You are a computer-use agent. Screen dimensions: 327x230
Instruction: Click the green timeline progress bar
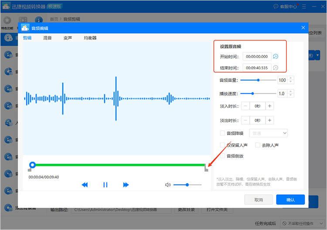(x=120, y=165)
